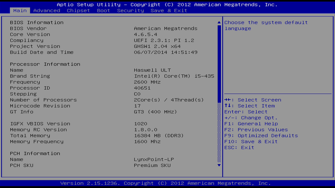
Task: Select the 'Memory RC Version' label
Action: (x=38, y=130)
